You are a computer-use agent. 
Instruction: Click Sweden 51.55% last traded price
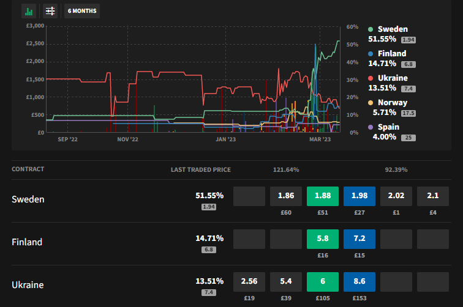209,196
